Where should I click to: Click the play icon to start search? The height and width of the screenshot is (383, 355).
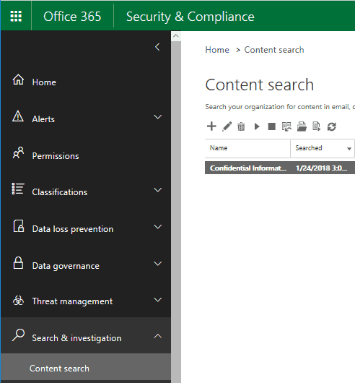(257, 126)
